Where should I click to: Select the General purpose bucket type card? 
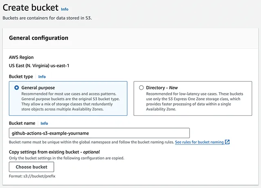(68, 98)
